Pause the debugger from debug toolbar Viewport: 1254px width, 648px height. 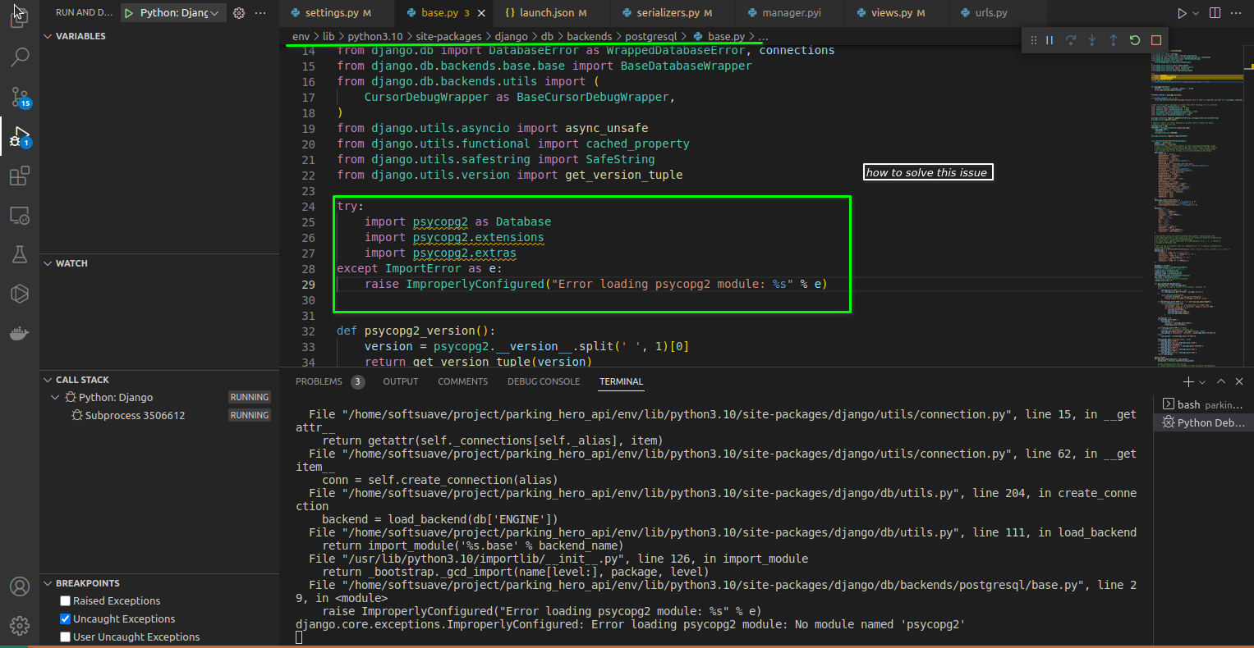(1050, 40)
